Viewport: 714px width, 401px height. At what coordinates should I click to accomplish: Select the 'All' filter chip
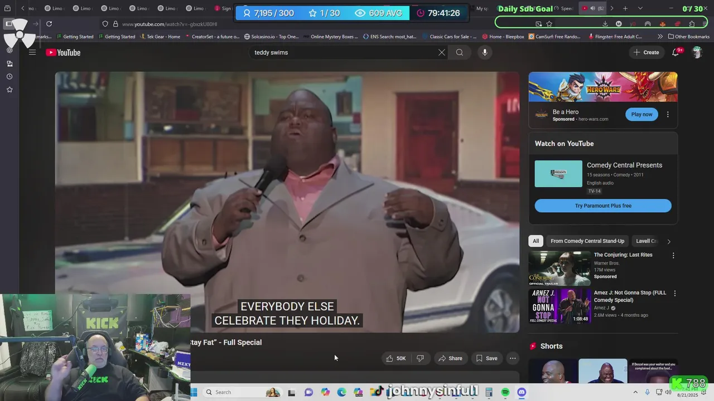tap(535, 241)
